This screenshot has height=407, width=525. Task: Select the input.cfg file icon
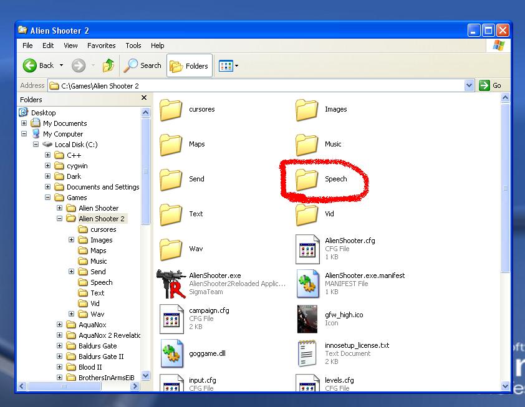coord(171,383)
